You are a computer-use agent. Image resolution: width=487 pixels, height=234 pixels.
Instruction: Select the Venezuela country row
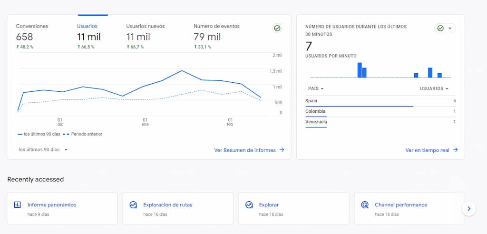coord(380,122)
